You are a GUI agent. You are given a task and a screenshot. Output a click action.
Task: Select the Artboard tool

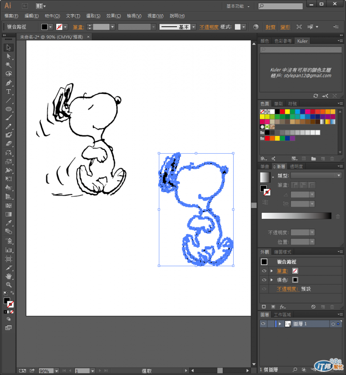[x=8, y=259]
